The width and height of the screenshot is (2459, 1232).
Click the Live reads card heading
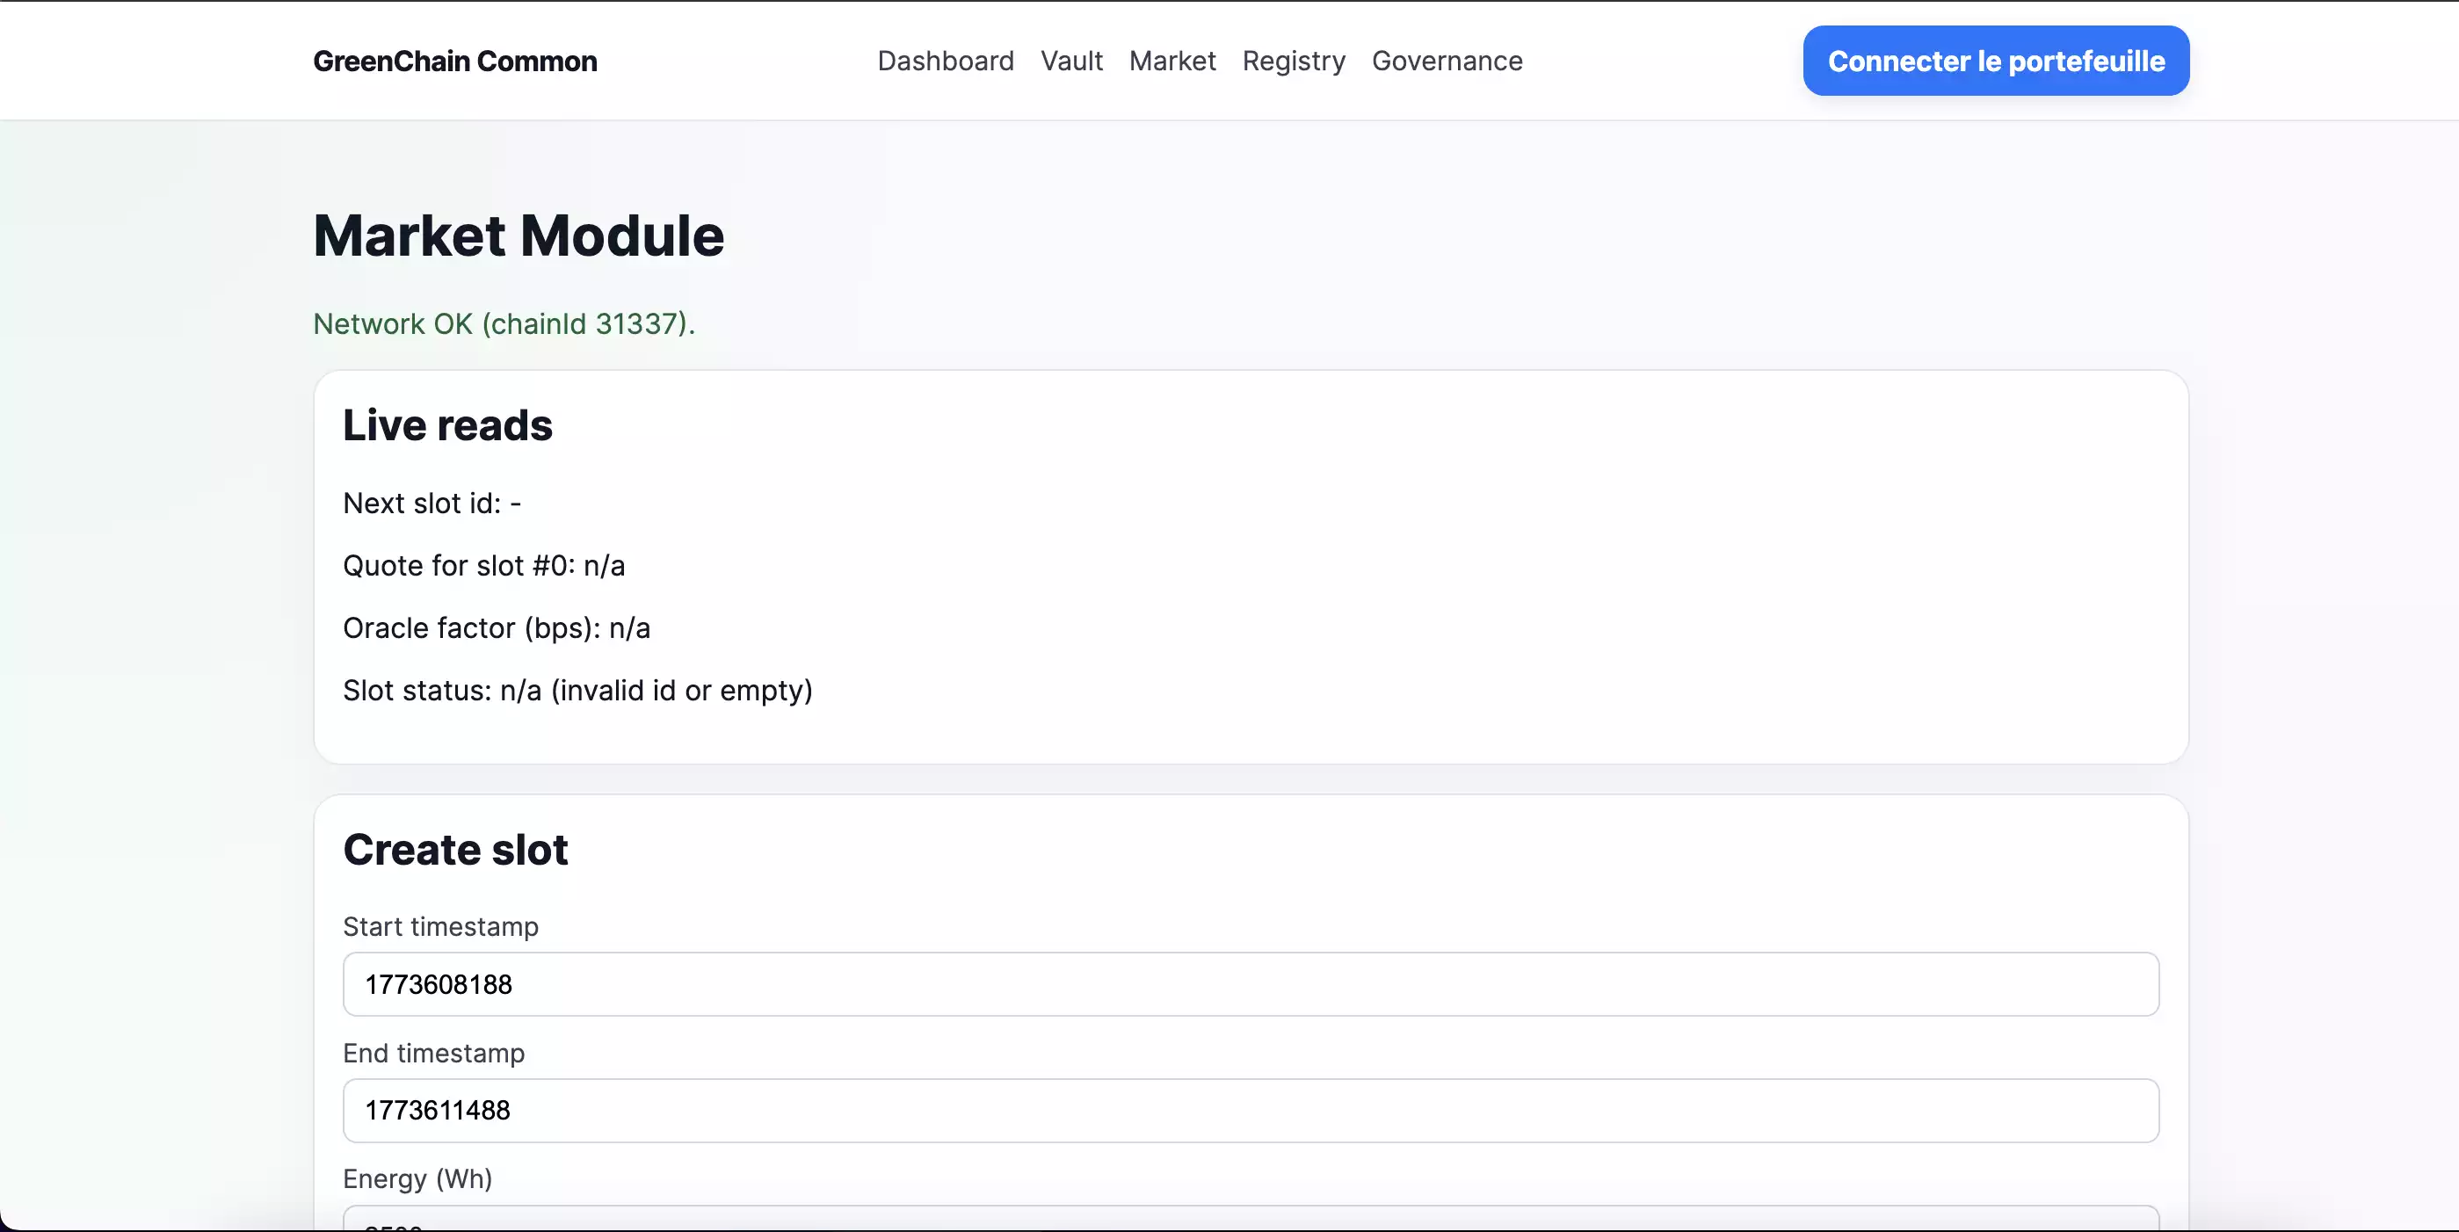(446, 424)
